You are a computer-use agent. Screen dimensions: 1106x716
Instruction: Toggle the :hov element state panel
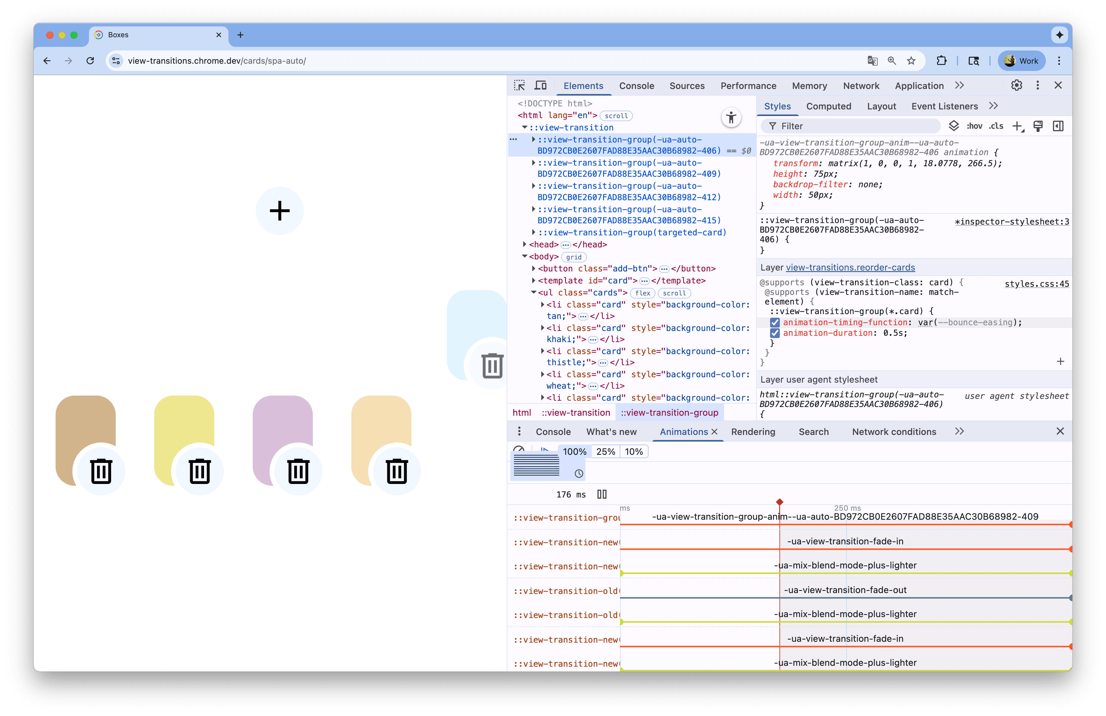click(974, 126)
